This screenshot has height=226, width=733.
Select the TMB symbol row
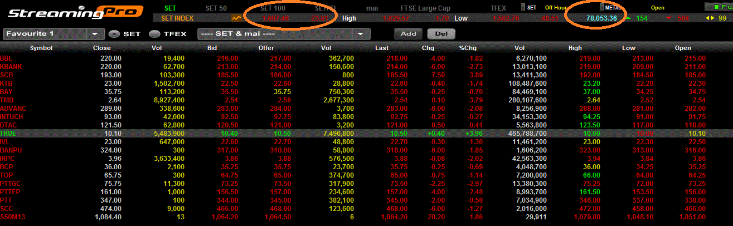(x=366, y=100)
